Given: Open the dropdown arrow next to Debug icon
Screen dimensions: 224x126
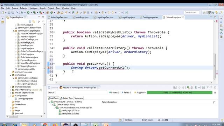Looking at the screenshot, I should 25,13.
